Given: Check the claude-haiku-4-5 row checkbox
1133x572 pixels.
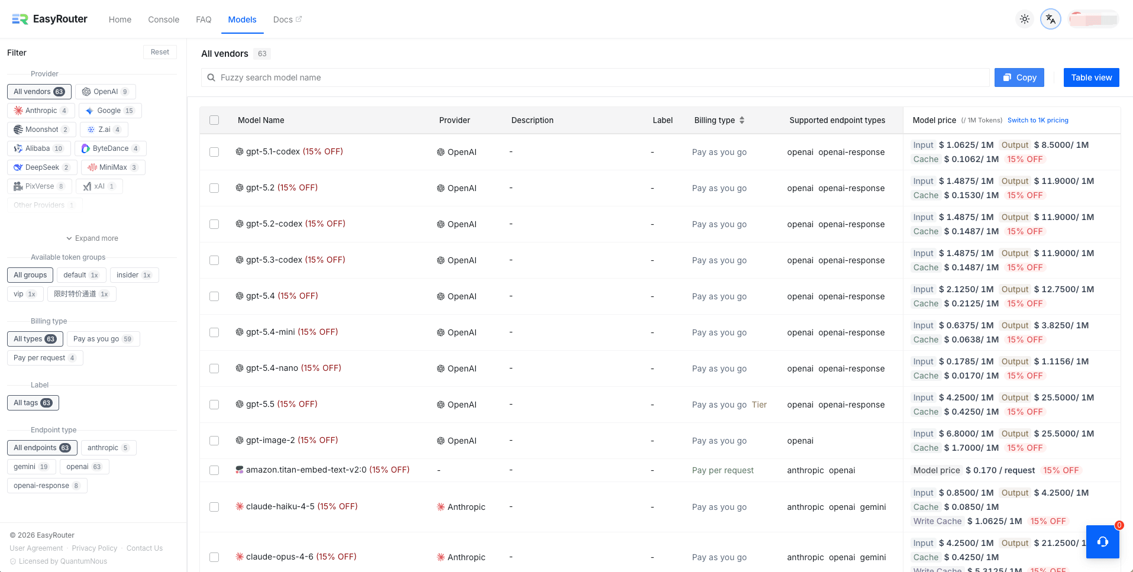Looking at the screenshot, I should pyautogui.click(x=214, y=507).
